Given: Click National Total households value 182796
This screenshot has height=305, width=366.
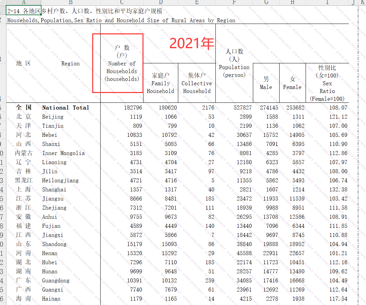Looking at the screenshot, I should click(133, 108).
